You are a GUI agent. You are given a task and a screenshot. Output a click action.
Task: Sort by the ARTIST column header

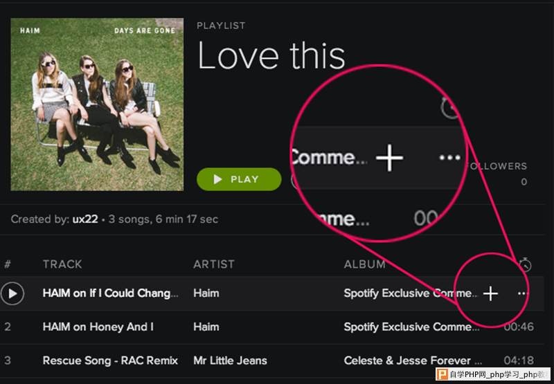[214, 264]
